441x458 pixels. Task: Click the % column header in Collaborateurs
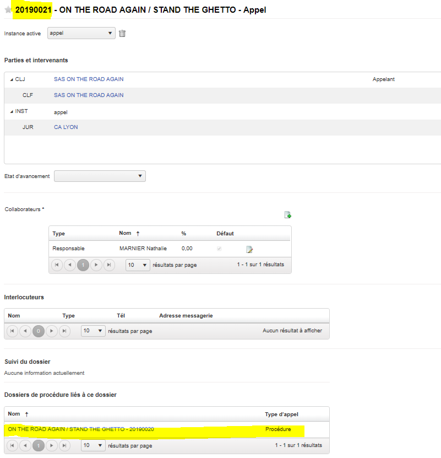click(x=183, y=233)
